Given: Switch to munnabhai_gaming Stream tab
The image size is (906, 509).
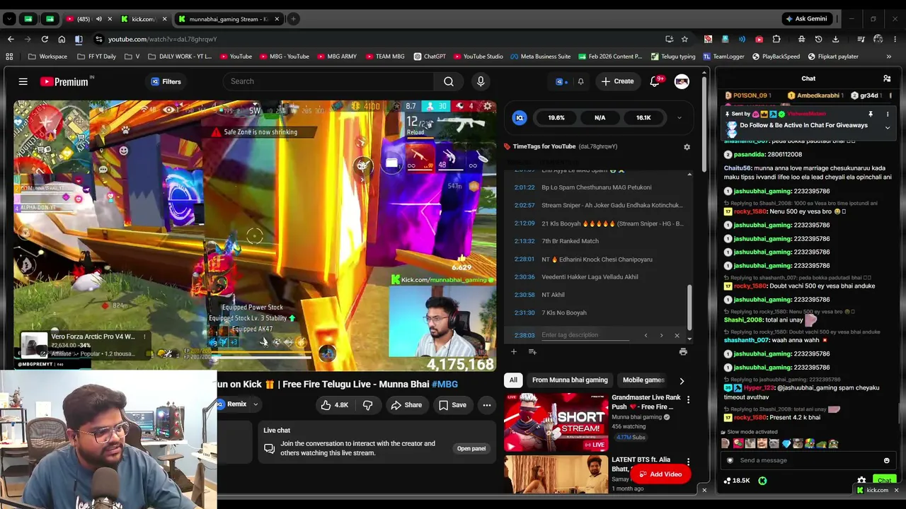Looking at the screenshot, I should pos(229,19).
